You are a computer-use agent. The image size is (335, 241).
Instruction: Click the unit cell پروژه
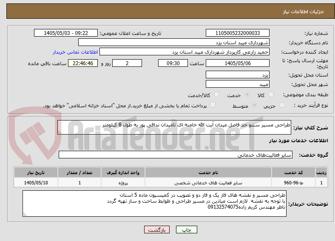pyautogui.click(x=123, y=183)
